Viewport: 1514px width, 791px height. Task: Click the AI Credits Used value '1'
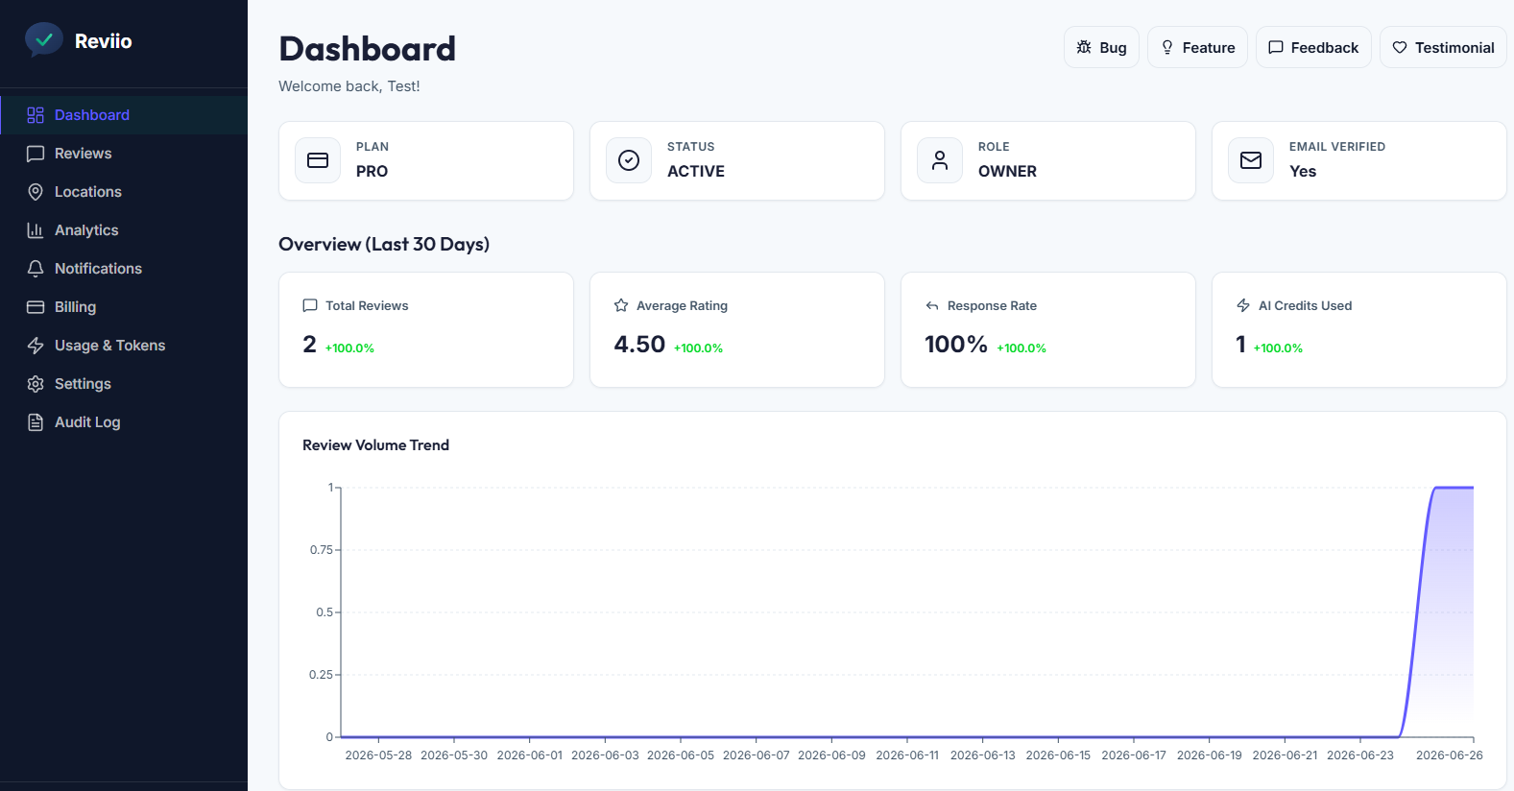coord(1240,345)
